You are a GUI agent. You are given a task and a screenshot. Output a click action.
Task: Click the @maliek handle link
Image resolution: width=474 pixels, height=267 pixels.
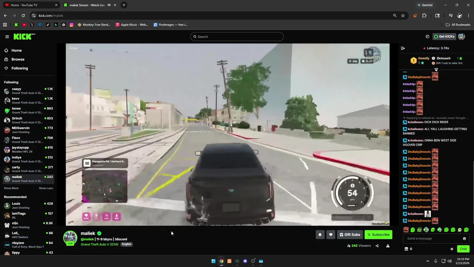[x=87, y=239]
